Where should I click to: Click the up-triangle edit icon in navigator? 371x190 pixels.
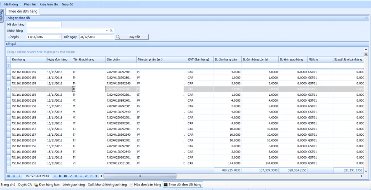pos(81,176)
